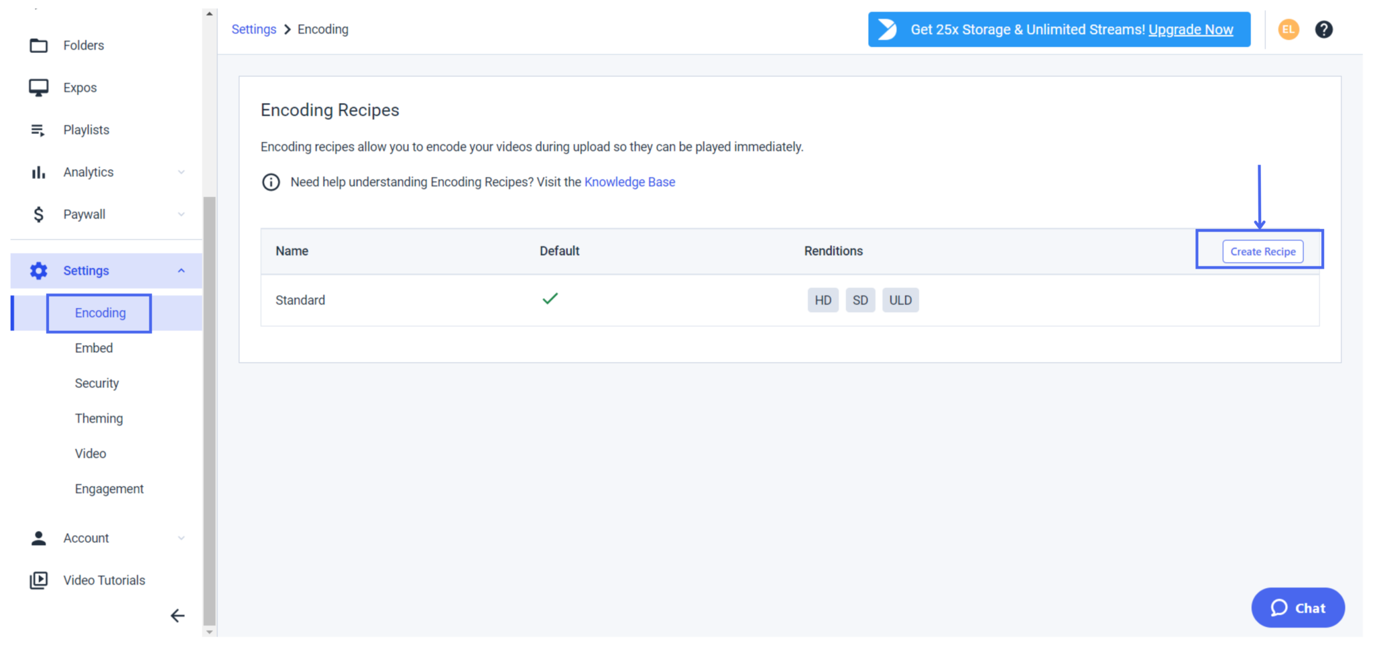The image size is (1373, 645).
Task: Go to Settings via breadcrumb
Action: coord(253,29)
